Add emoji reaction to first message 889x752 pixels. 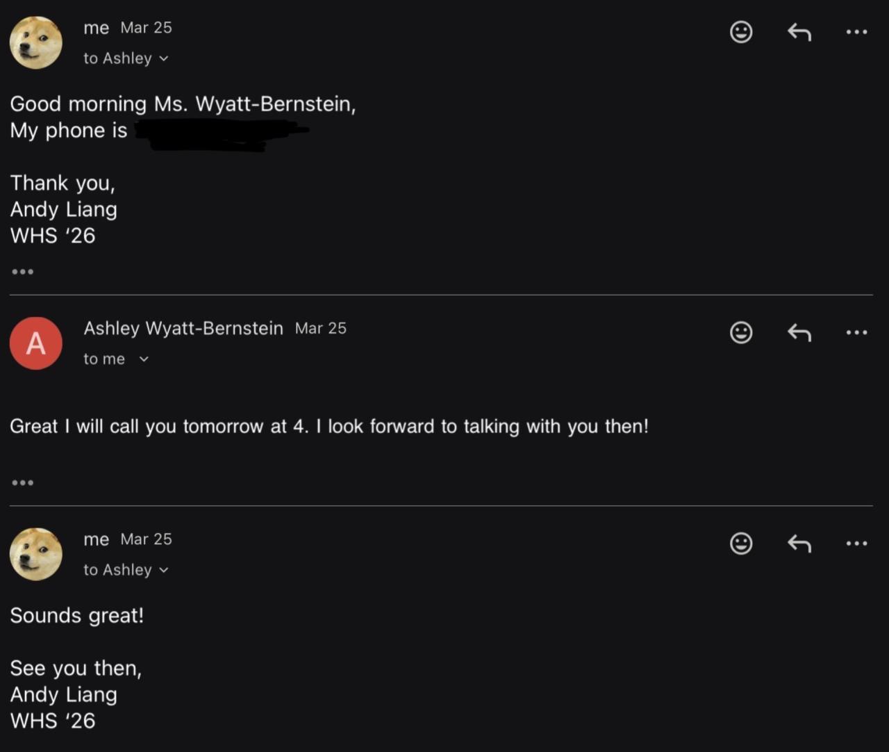click(x=741, y=32)
